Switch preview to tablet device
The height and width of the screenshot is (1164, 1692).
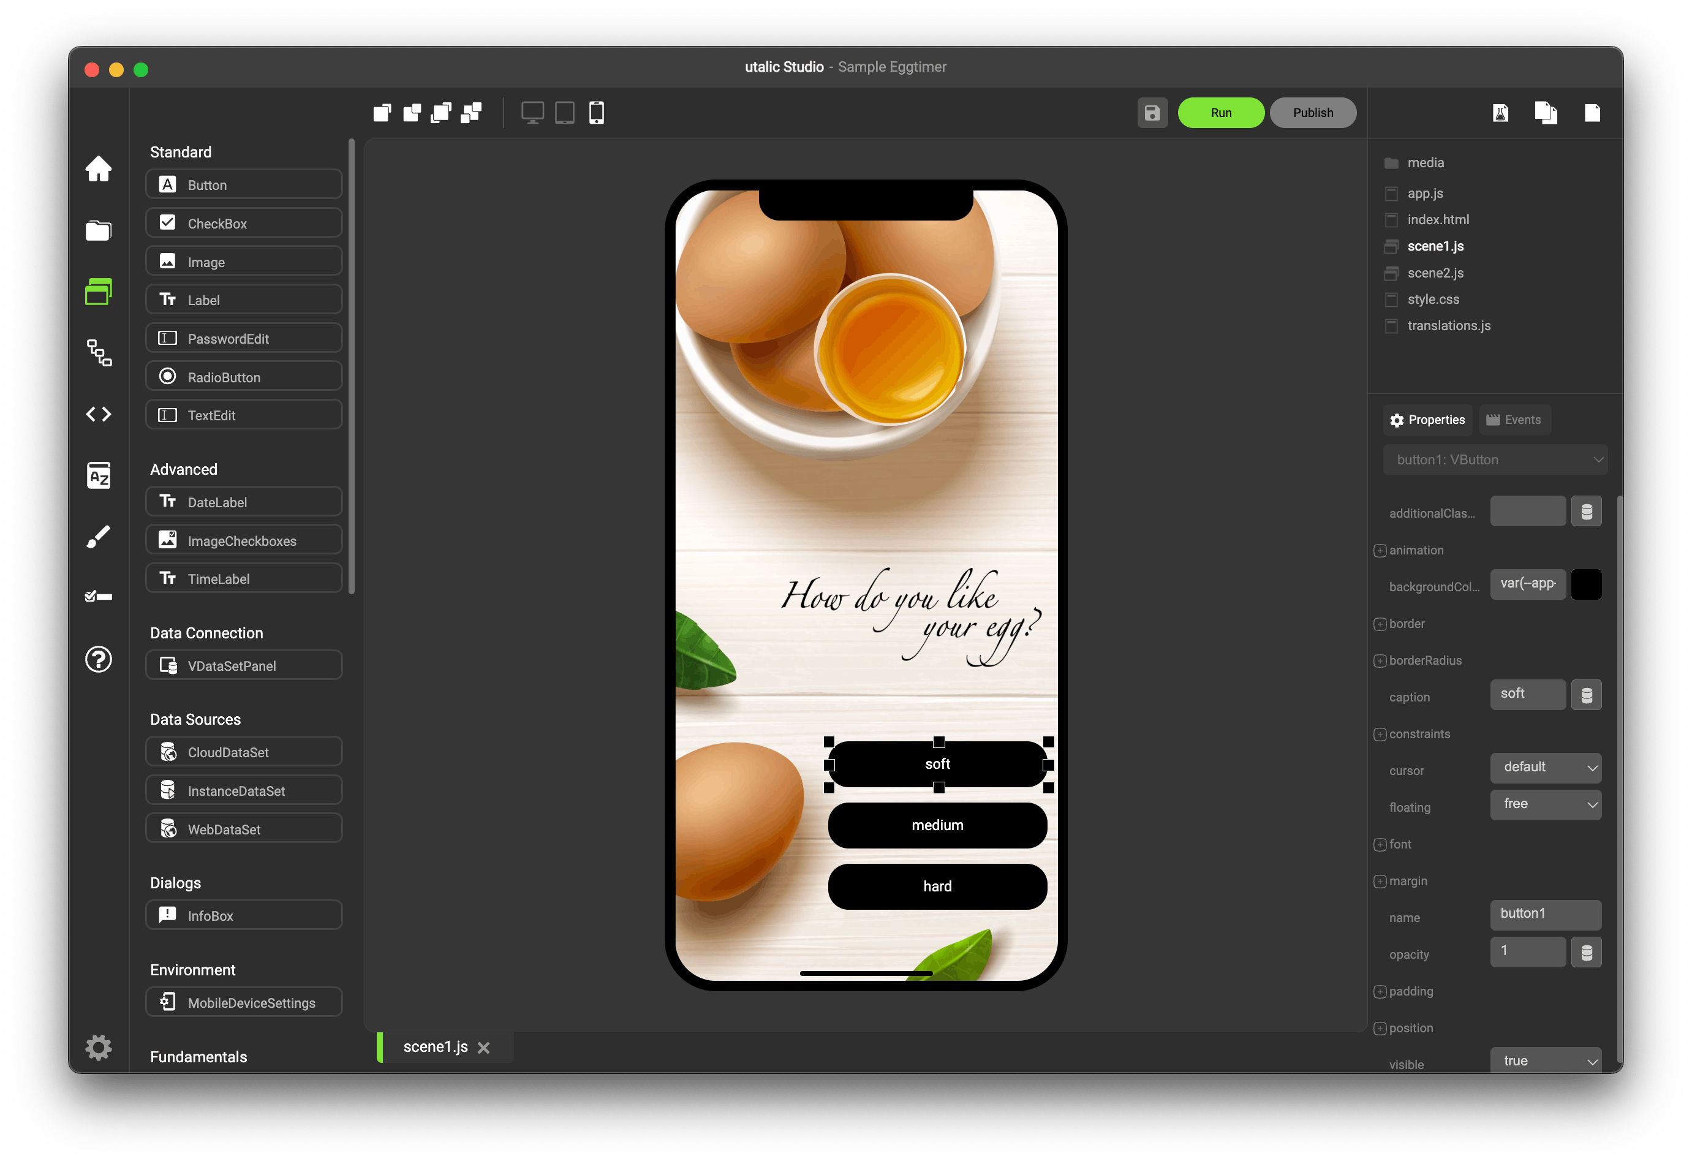coord(564,112)
